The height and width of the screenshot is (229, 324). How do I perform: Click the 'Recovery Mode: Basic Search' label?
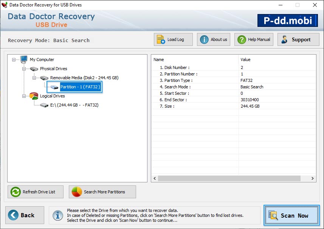click(49, 41)
